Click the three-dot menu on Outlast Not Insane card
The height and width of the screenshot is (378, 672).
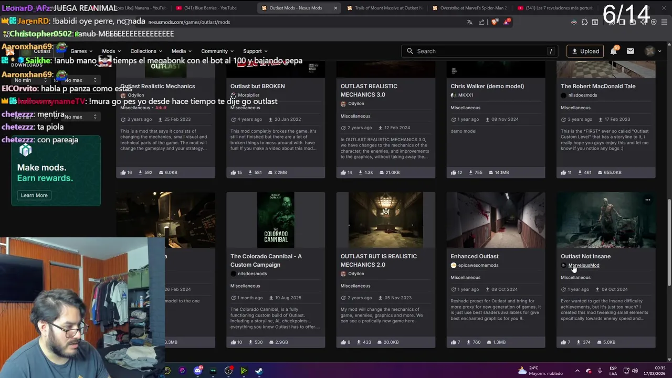point(648,199)
